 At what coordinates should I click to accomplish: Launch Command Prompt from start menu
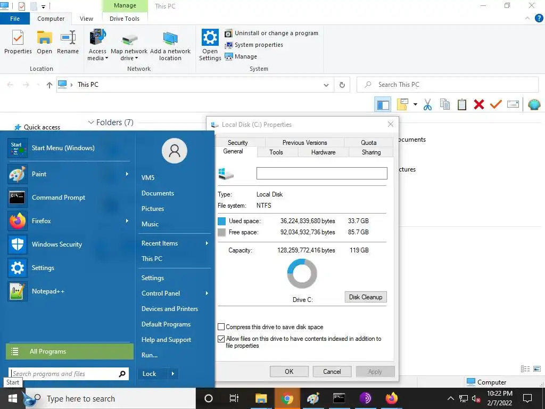click(x=69, y=197)
